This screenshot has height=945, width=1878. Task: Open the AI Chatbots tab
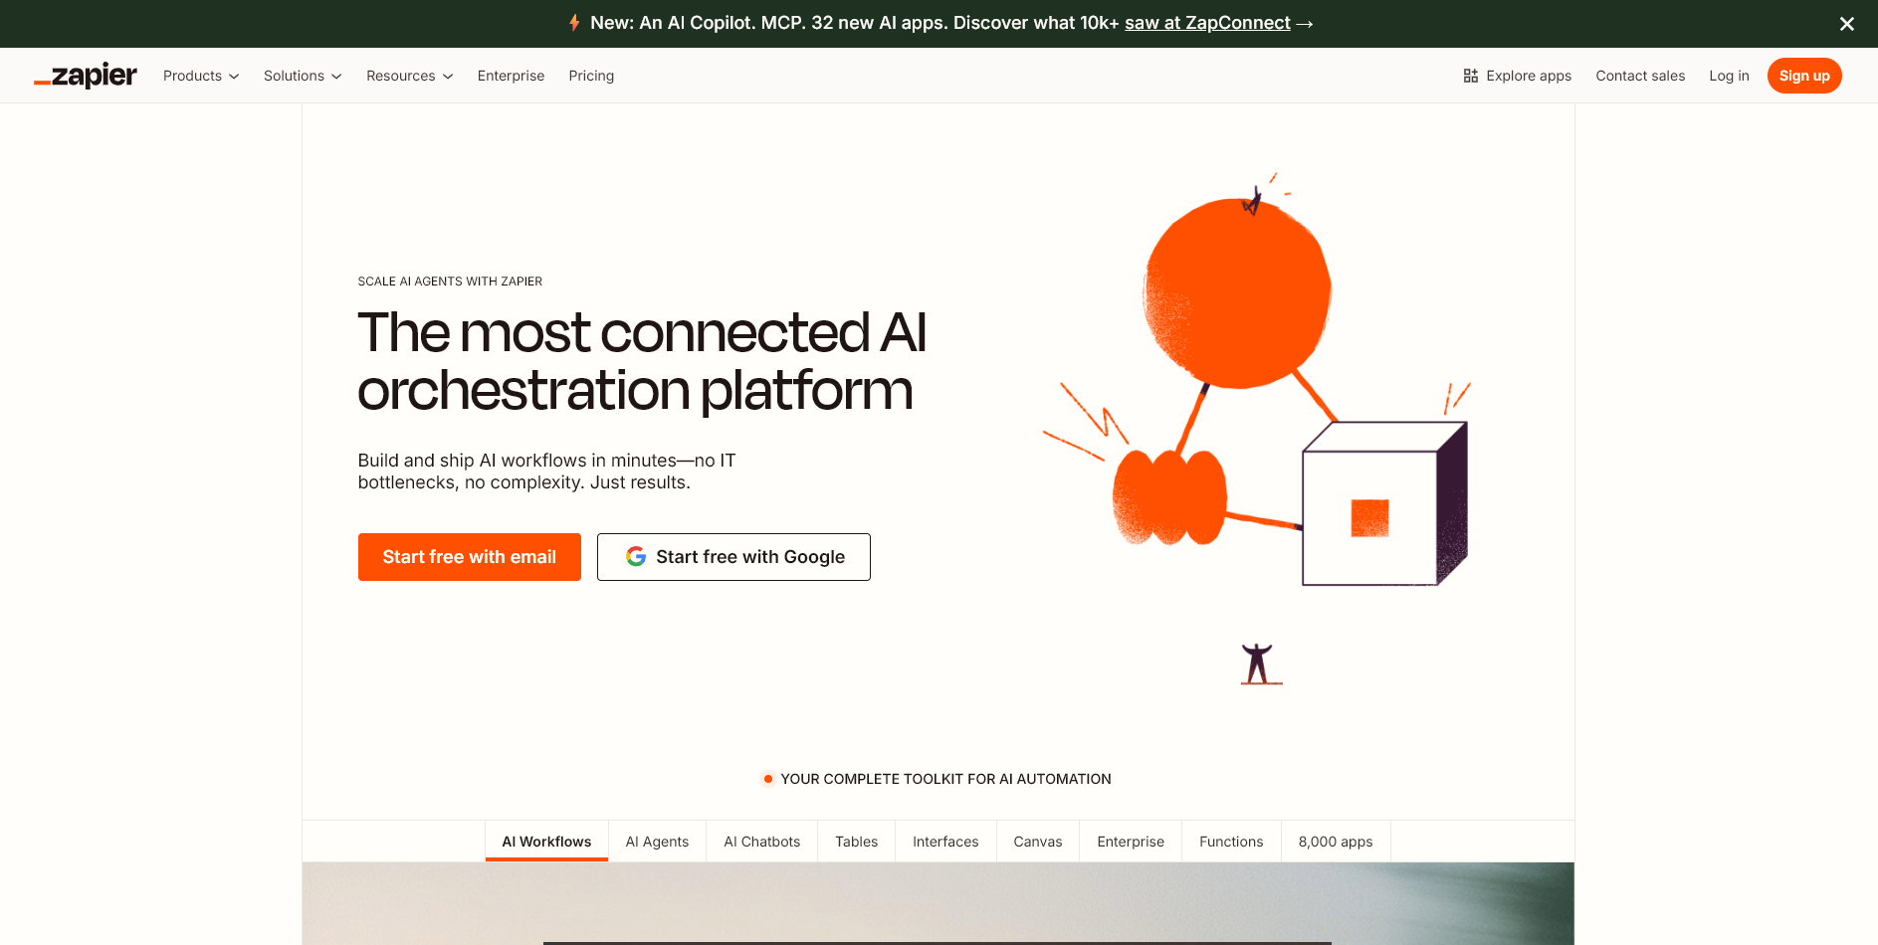[761, 841]
